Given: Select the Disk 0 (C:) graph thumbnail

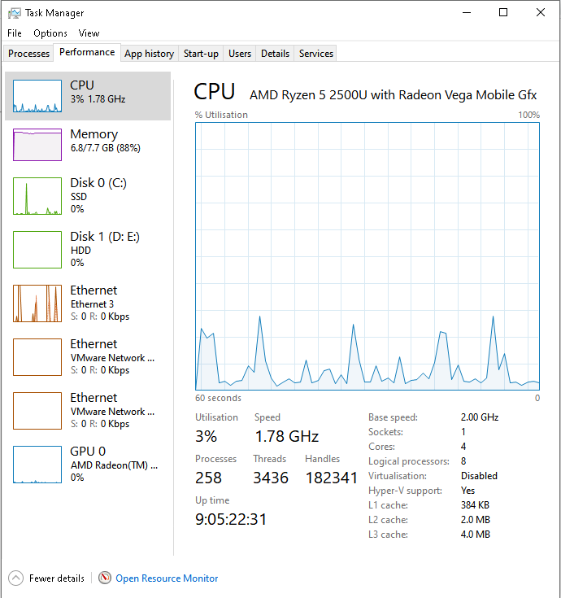Looking at the screenshot, I should pyautogui.click(x=37, y=196).
